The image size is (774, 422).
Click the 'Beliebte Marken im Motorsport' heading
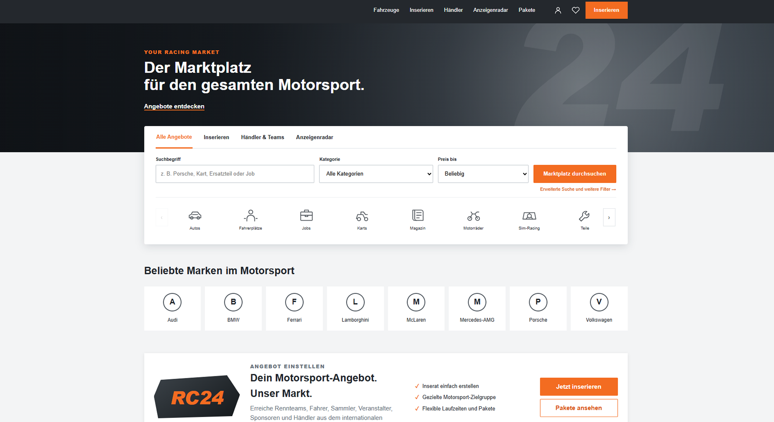(x=219, y=271)
